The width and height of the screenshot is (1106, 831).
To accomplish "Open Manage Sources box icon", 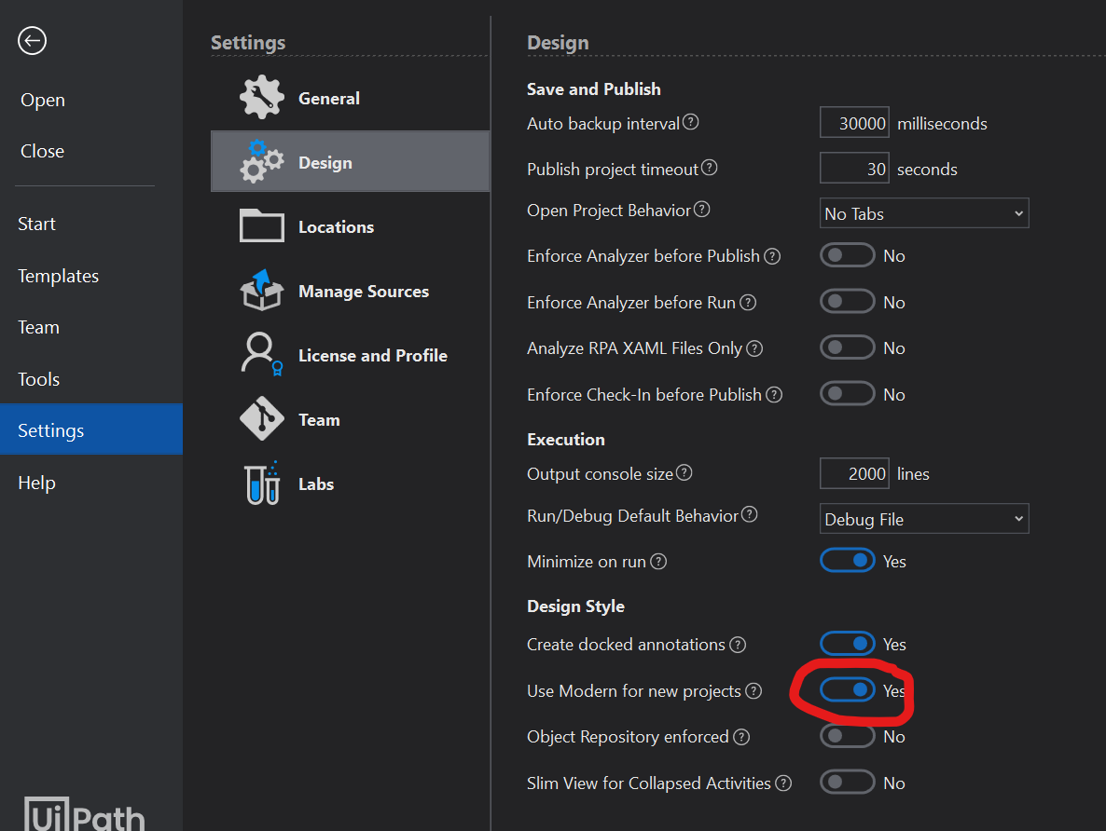I will [x=262, y=291].
